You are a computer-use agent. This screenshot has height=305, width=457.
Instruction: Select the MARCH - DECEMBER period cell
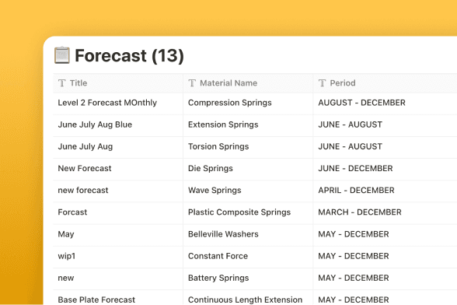pos(385,212)
